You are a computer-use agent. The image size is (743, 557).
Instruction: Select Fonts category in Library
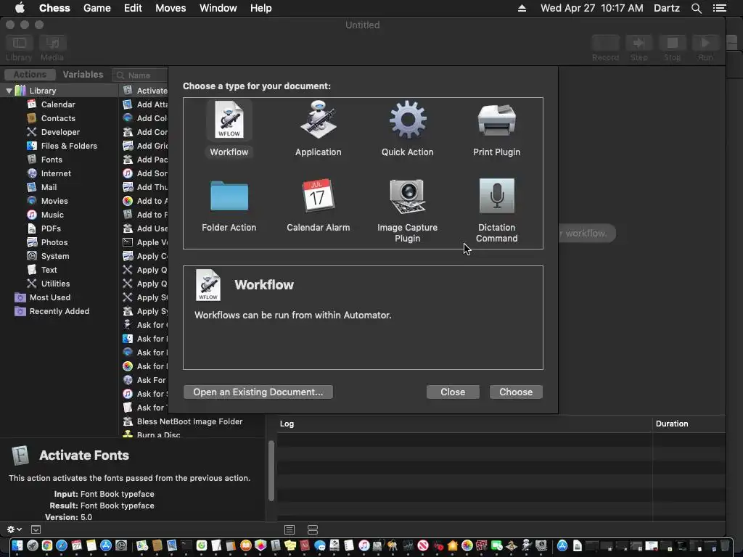(52, 159)
